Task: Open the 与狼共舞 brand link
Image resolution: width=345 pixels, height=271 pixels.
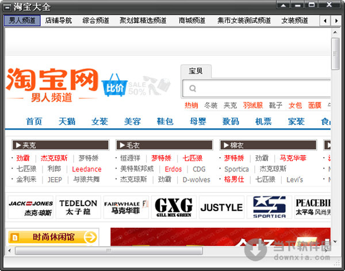Action: click(x=86, y=180)
